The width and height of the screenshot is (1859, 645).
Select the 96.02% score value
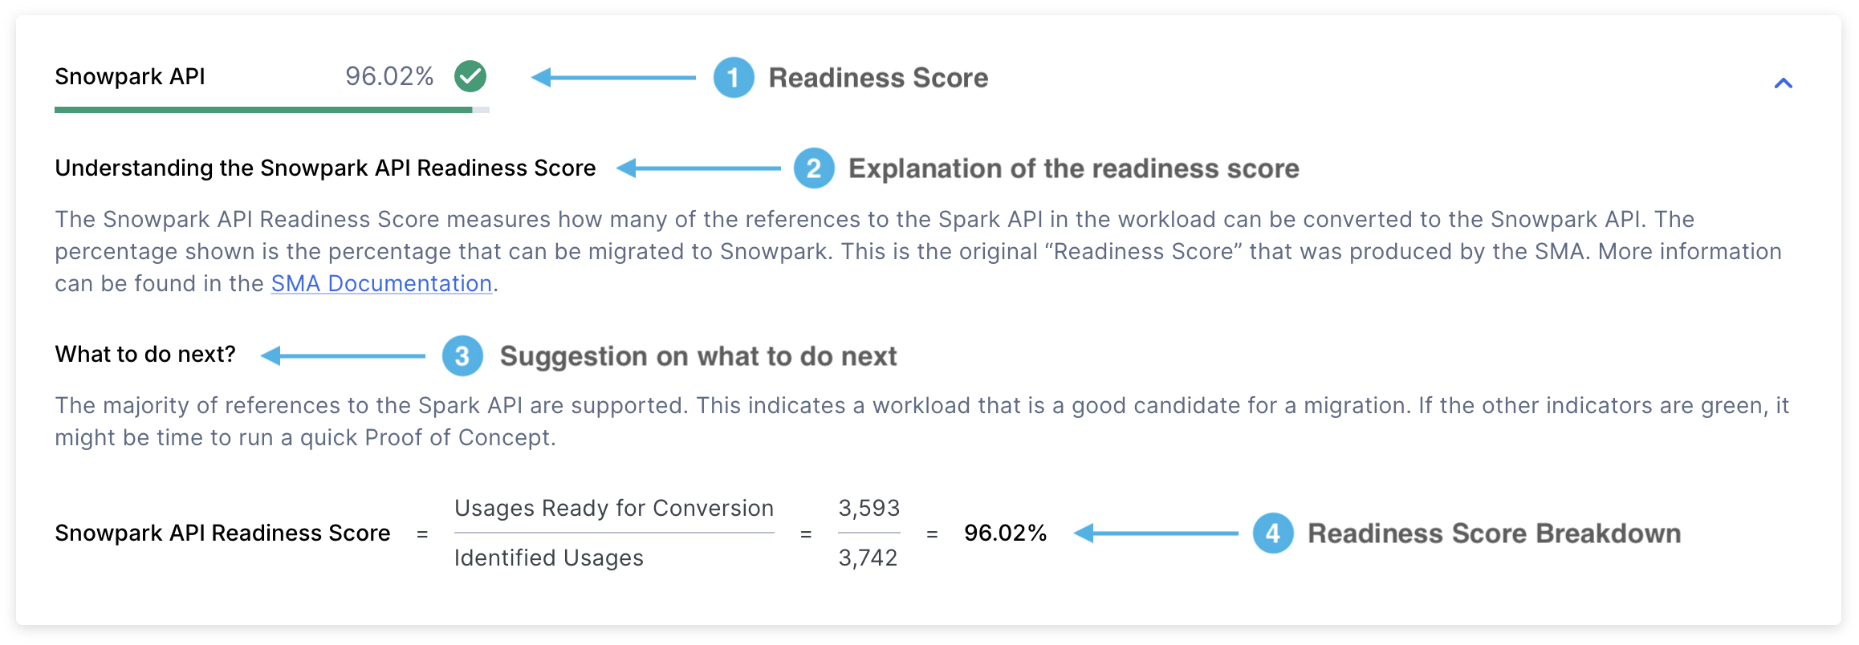click(x=389, y=77)
